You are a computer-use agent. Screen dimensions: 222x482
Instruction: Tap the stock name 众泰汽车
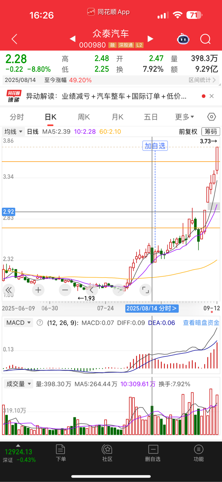pos(111,34)
